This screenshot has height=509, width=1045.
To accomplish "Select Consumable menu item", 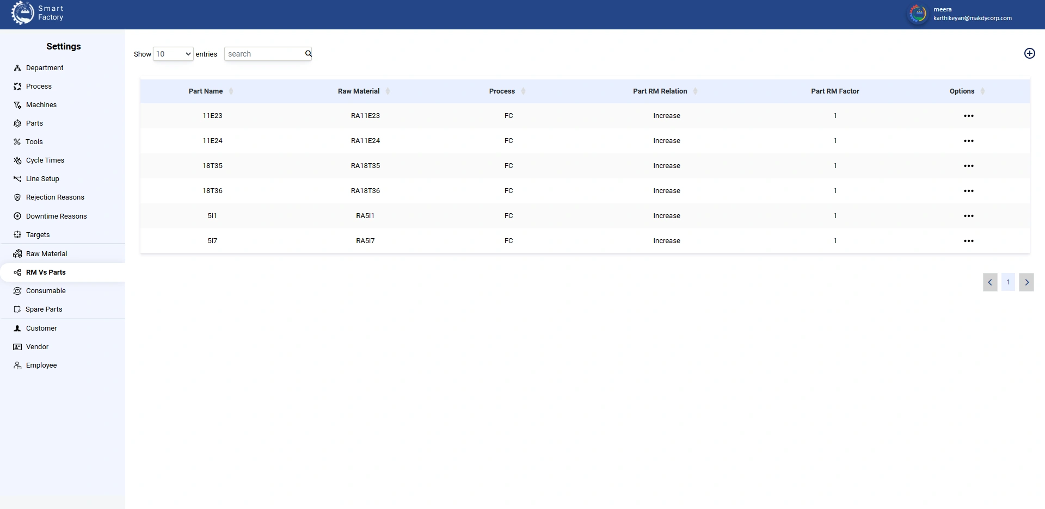I will tap(46, 291).
